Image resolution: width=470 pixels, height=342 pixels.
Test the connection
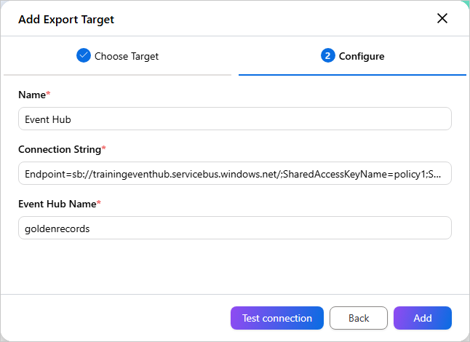(277, 318)
